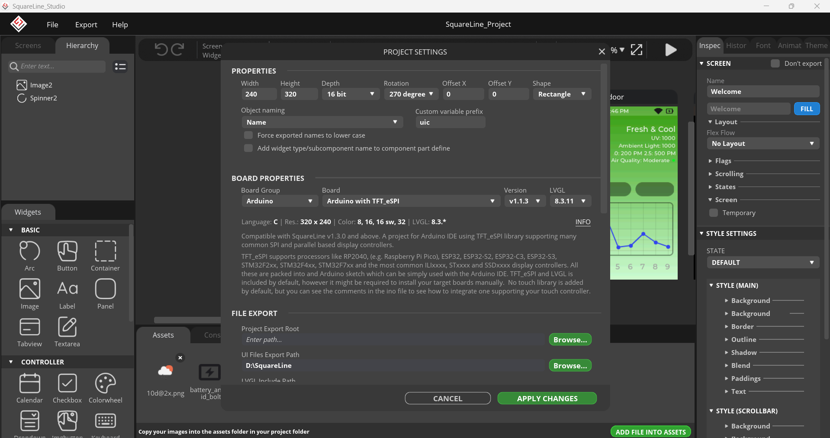Select the Label widget

point(67,294)
